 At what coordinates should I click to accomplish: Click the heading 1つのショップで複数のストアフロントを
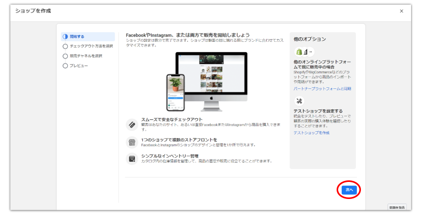click(179, 140)
